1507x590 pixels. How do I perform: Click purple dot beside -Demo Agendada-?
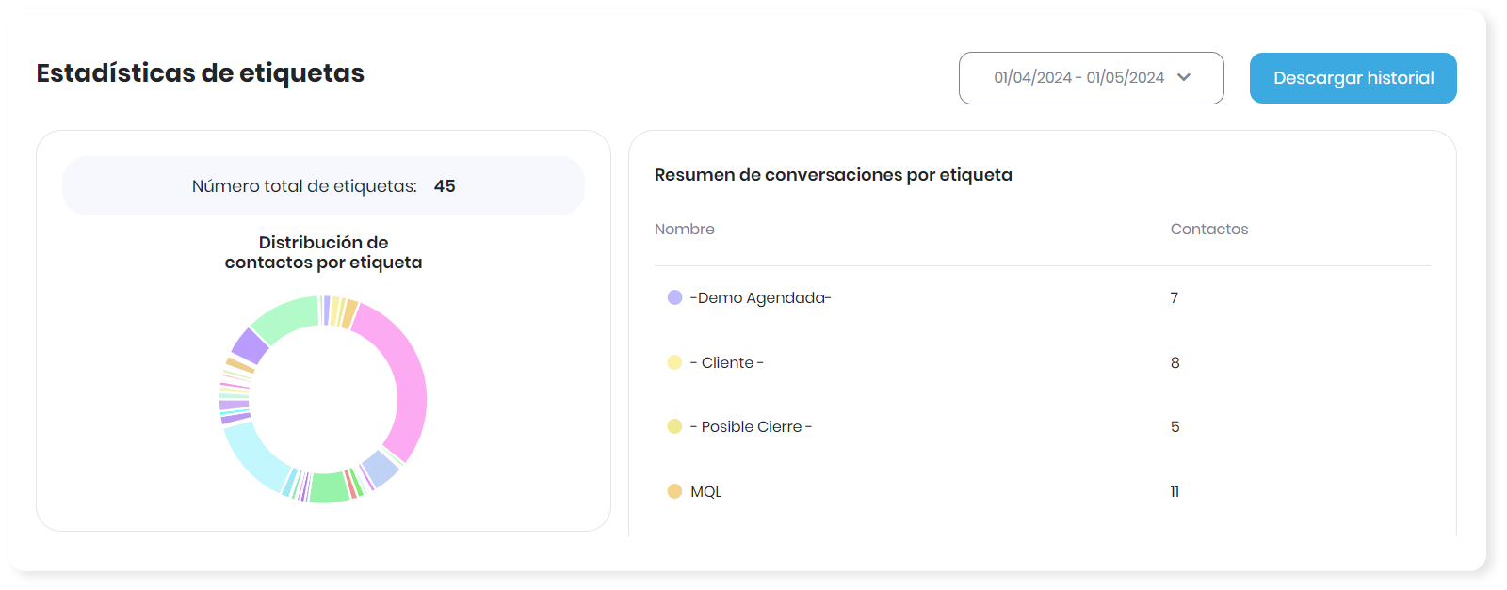tap(674, 297)
